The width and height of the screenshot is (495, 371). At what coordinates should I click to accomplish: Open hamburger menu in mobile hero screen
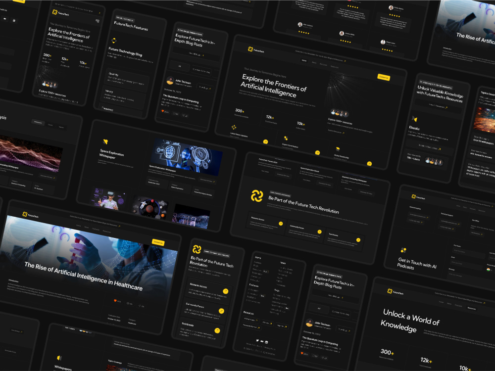tap(97, 21)
